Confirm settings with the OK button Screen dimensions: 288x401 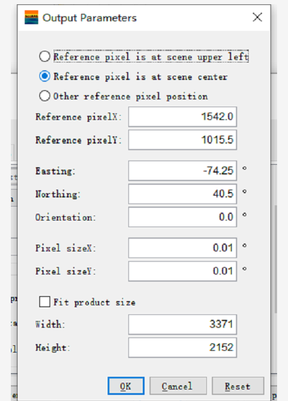(x=126, y=386)
